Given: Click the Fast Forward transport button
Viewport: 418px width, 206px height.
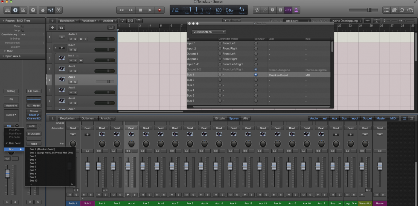Looking at the screenshot, I should tap(131, 10).
